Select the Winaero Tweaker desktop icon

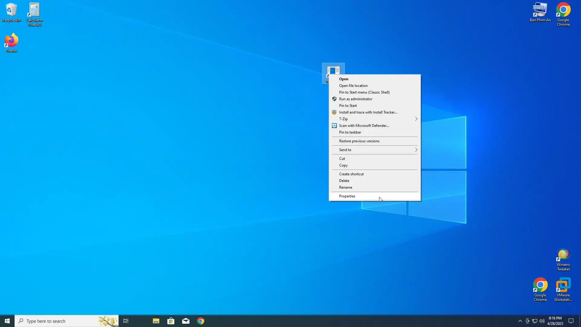[563, 259]
